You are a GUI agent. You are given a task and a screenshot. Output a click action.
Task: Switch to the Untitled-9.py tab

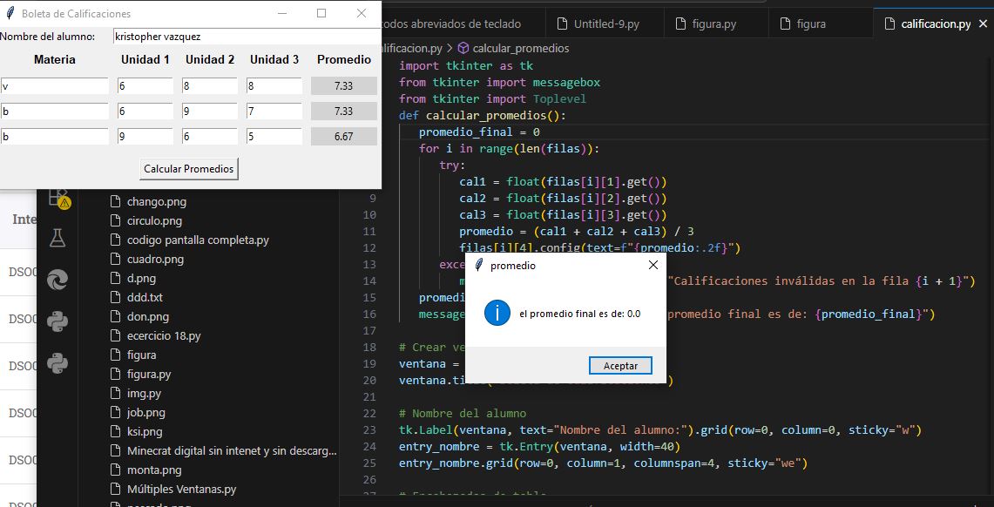point(606,24)
